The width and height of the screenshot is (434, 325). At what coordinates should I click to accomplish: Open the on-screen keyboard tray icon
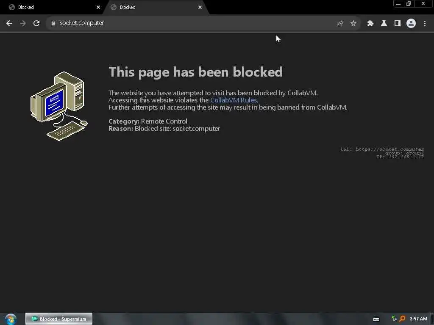point(376,319)
